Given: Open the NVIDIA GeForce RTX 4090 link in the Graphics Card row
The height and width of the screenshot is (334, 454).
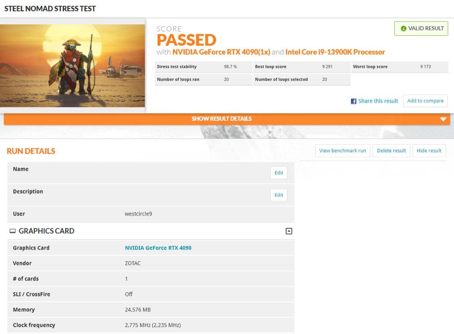Looking at the screenshot, I should 158,248.
